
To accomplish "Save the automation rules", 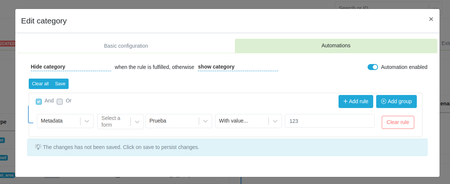I will tap(60, 84).
